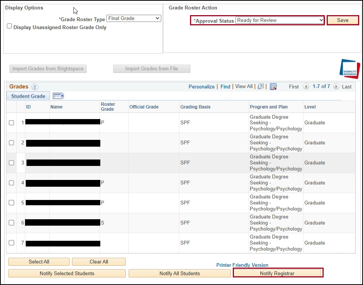Toggle Display Unassigned Roster Grade Only checkbox
Image resolution: width=363 pixels, height=285 pixels.
click(9, 26)
